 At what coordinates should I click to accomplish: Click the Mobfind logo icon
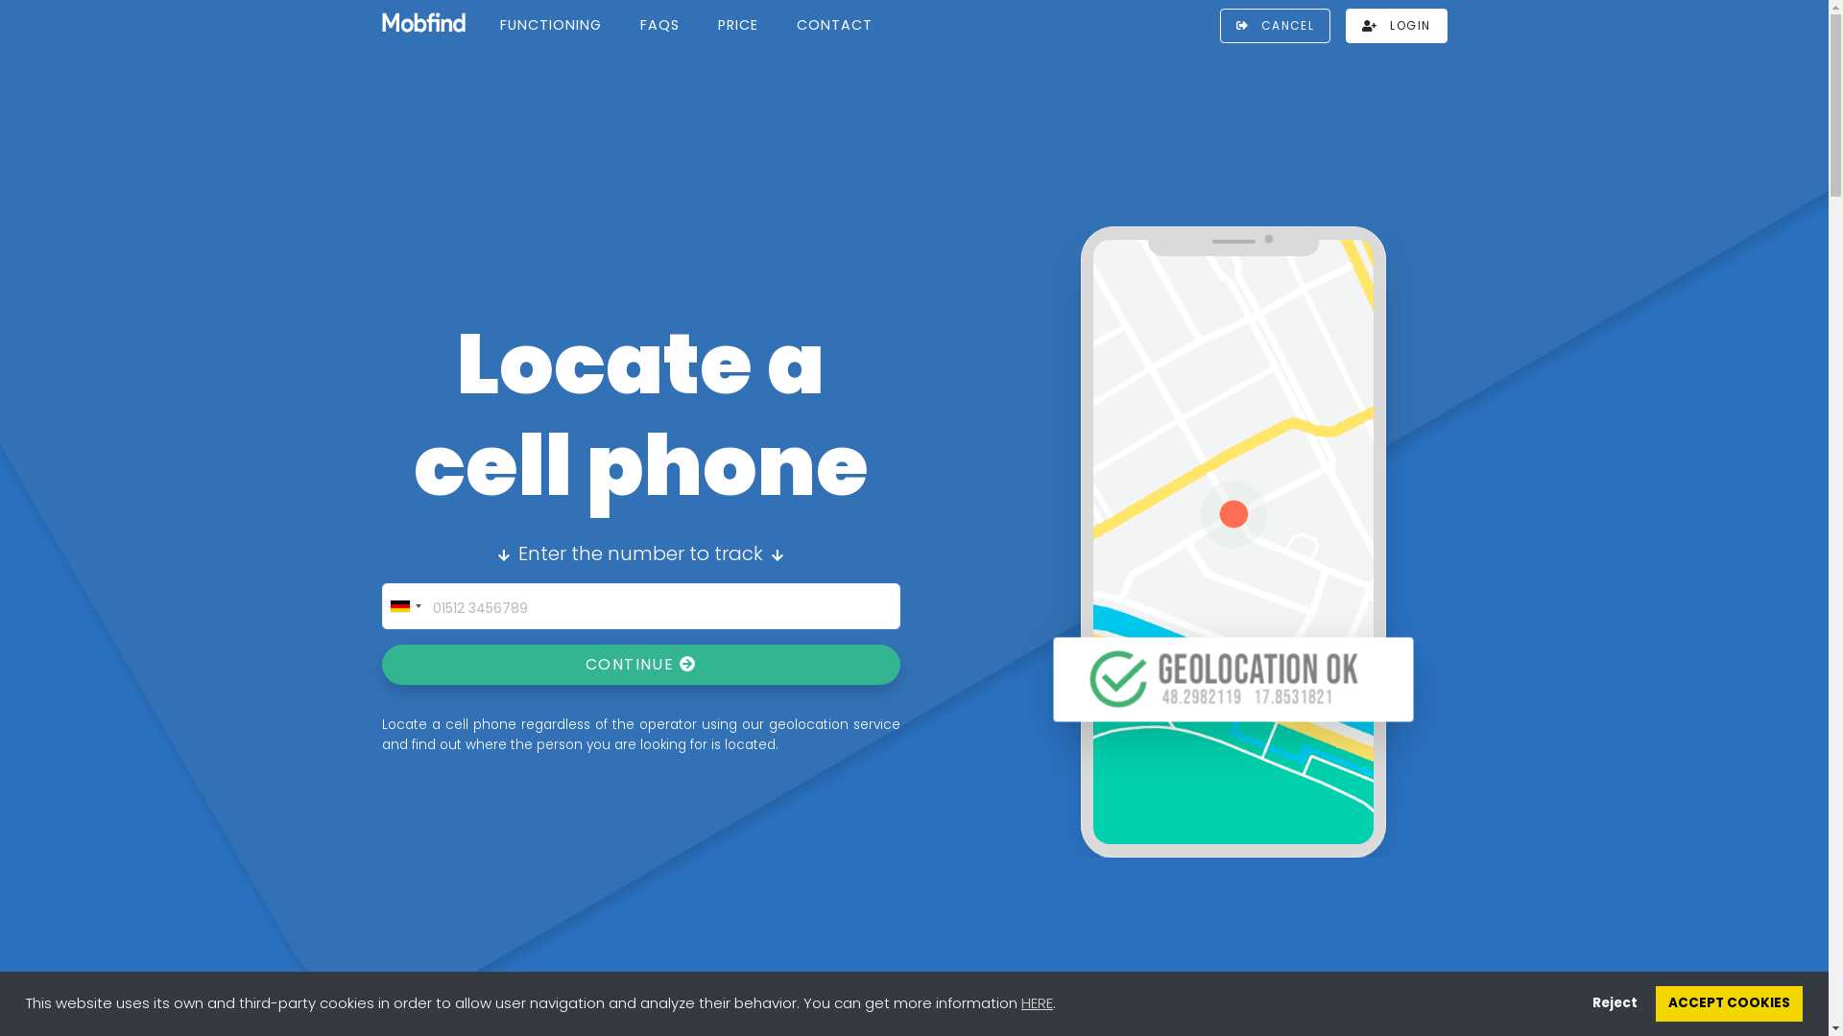click(x=422, y=23)
